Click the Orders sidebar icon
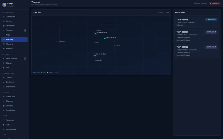 4,21
